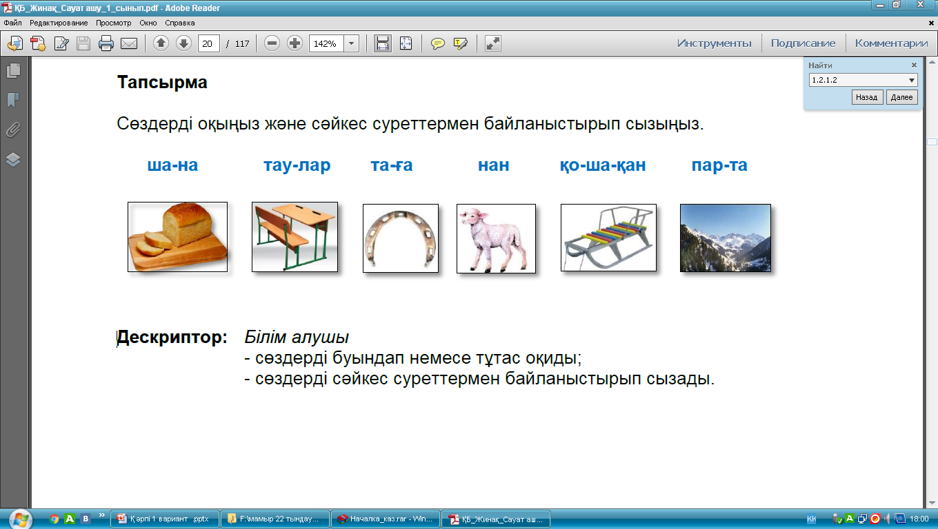938x529 pixels.
Task: Open the Просмотр menu
Action: tap(114, 23)
